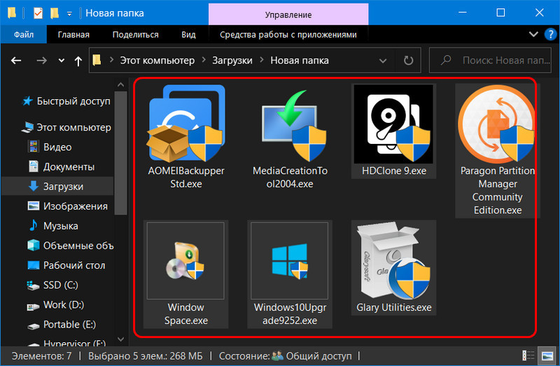Switch to details view icon in status bar

tap(528, 356)
